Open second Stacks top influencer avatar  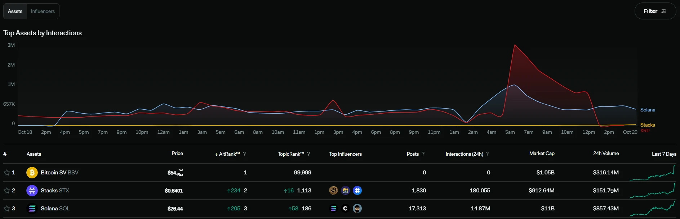click(345, 191)
